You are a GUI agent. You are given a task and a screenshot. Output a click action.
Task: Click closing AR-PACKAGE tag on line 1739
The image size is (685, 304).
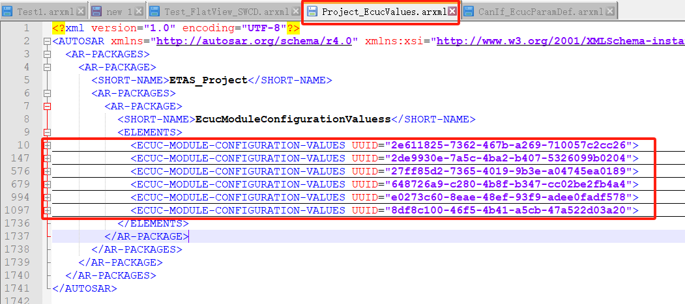(x=121, y=262)
